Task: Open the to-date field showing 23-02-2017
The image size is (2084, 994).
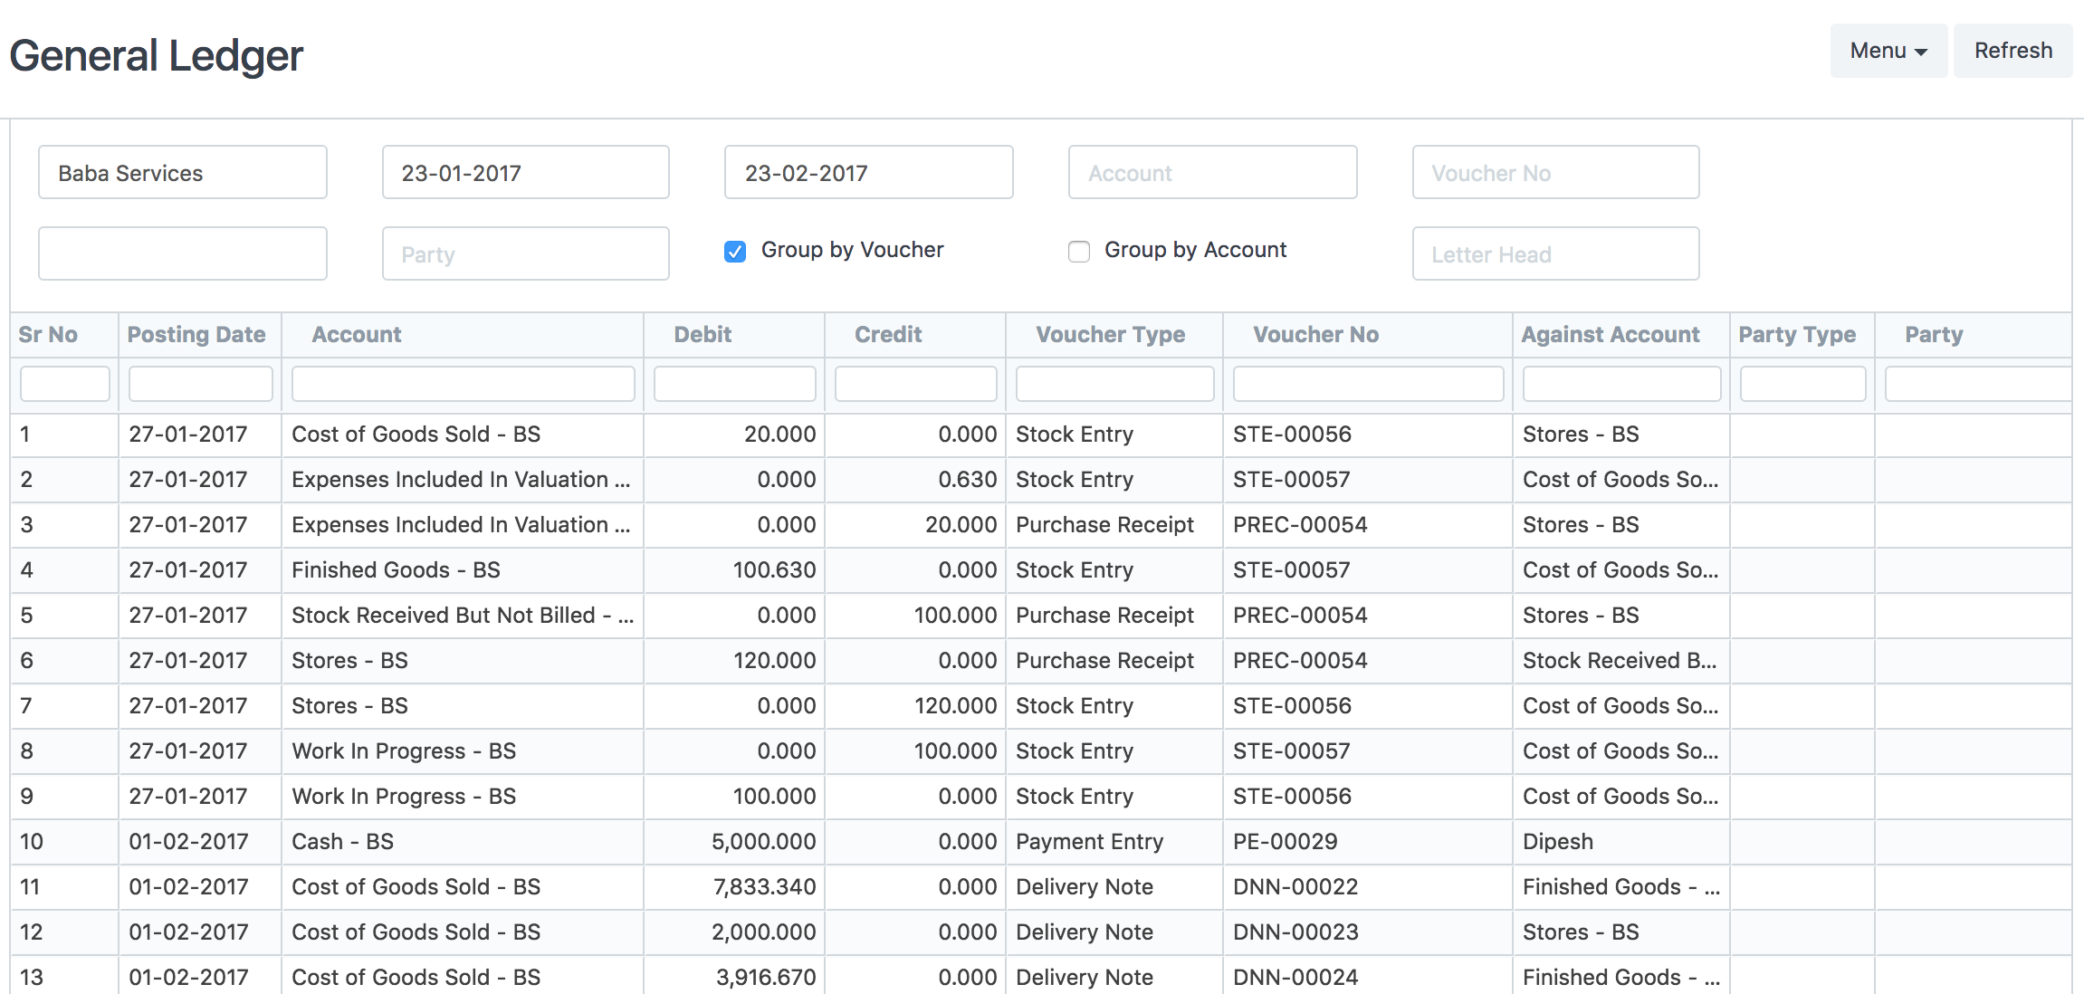Action: [867, 172]
